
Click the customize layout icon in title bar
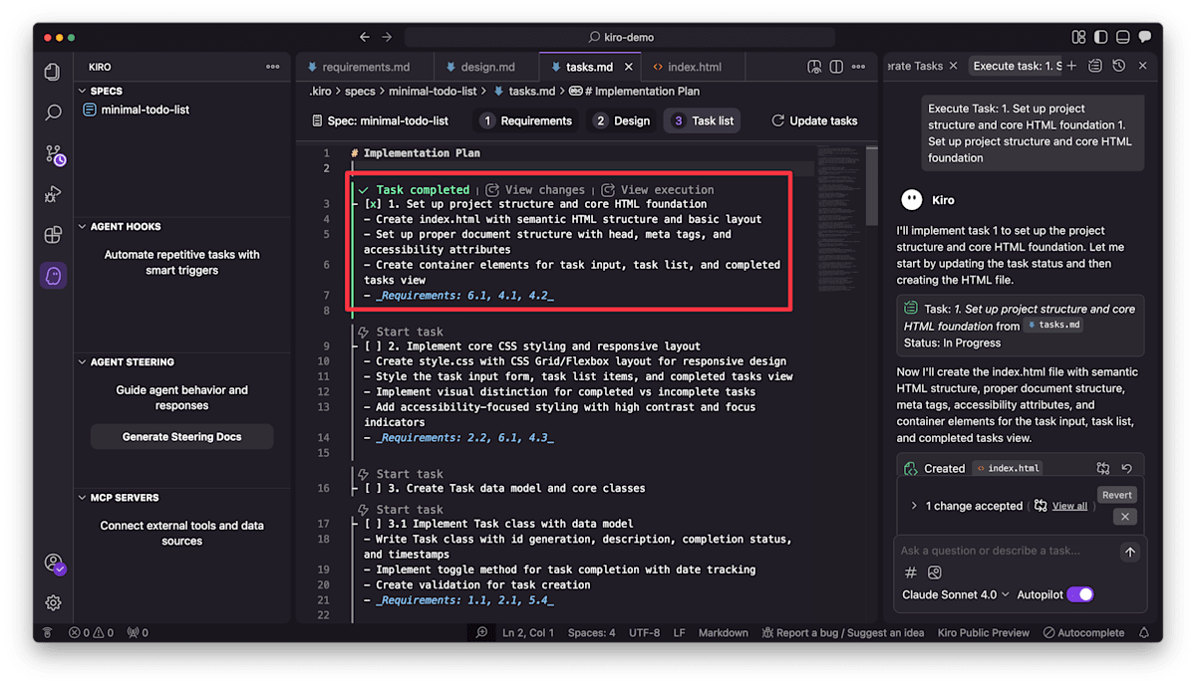pyautogui.click(x=1078, y=37)
